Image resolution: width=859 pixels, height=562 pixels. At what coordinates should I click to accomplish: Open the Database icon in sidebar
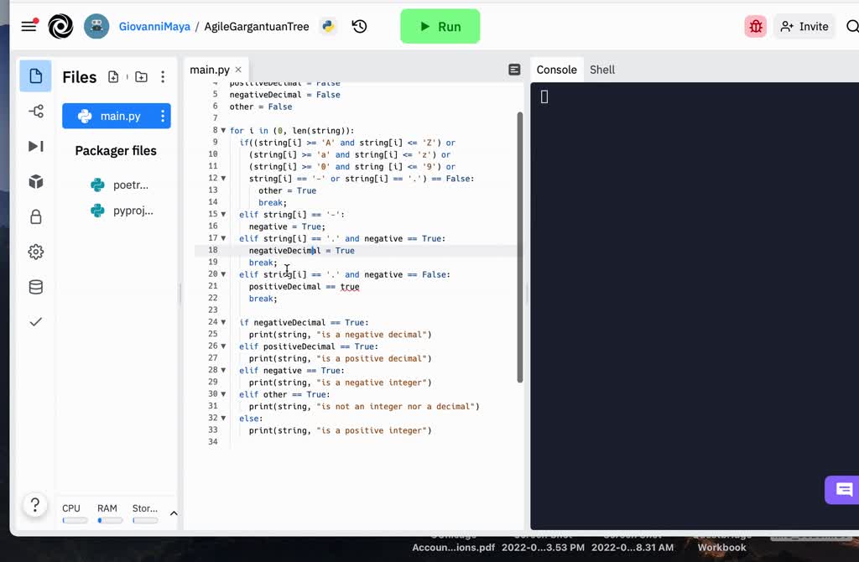[36, 287]
